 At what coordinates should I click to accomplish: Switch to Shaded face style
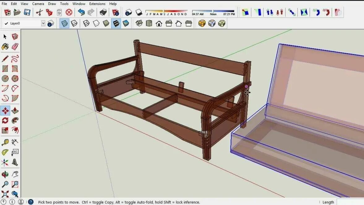[x=106, y=24]
